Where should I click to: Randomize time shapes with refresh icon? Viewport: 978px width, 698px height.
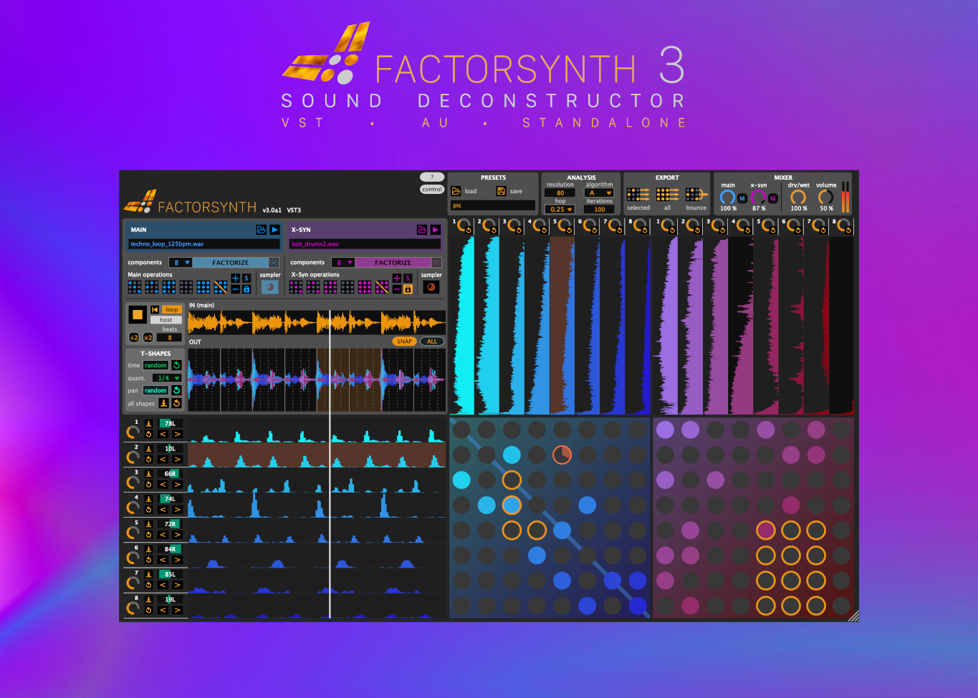[x=176, y=365]
